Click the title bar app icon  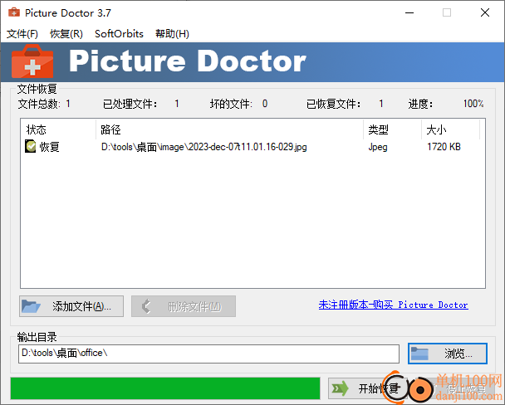14,13
